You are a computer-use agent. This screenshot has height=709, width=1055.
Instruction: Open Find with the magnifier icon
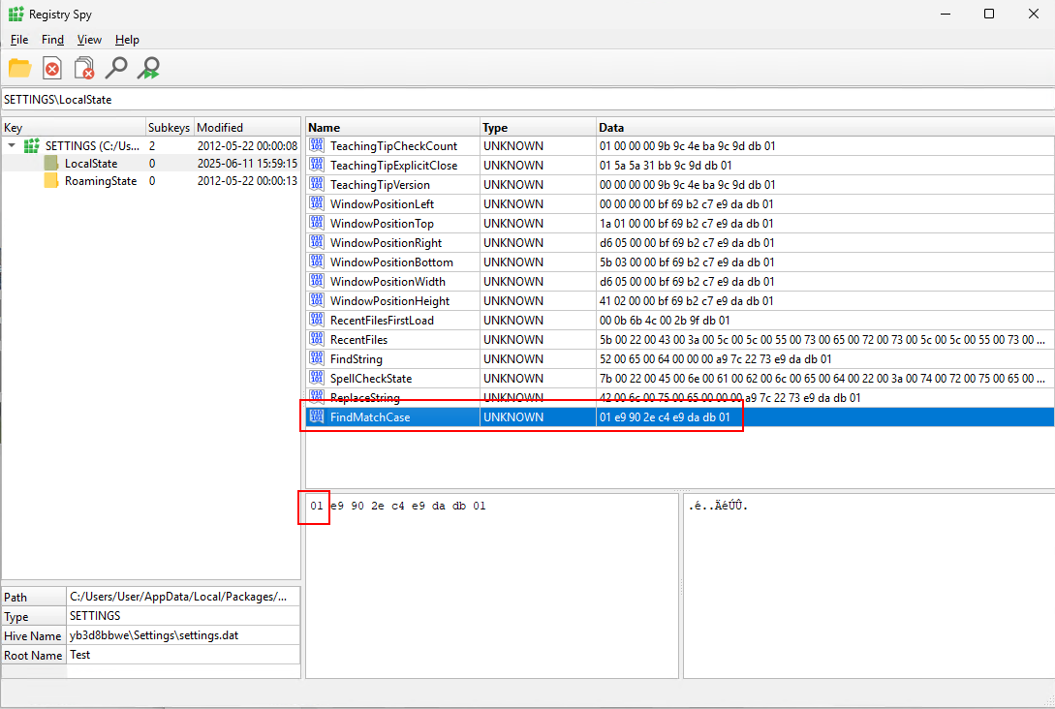116,68
